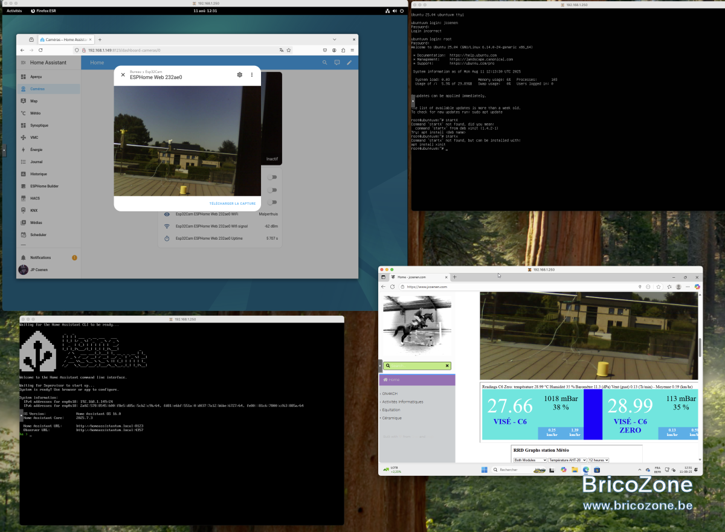Open GNOME system power menu icon
725x532 pixels.
click(402, 11)
